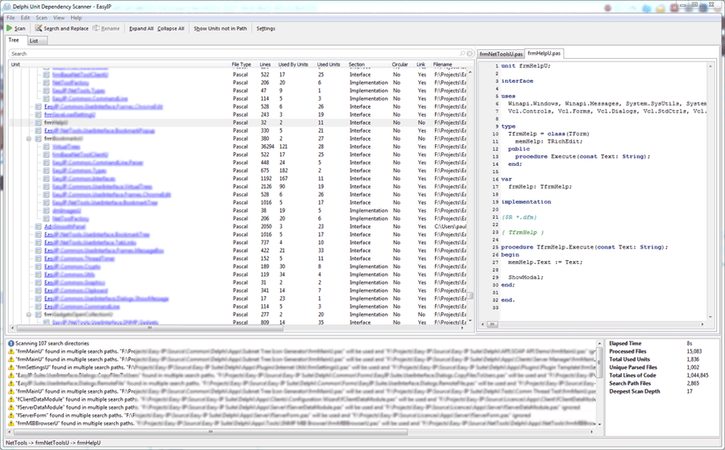The width and height of the screenshot is (725, 450).
Task: Click the info icon beside Scanning 107 search directories
Action: (x=10, y=343)
